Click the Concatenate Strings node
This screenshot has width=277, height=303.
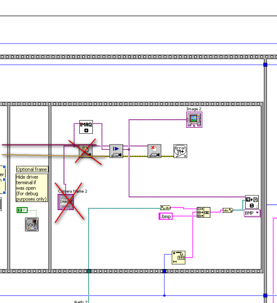pyautogui.click(x=203, y=213)
